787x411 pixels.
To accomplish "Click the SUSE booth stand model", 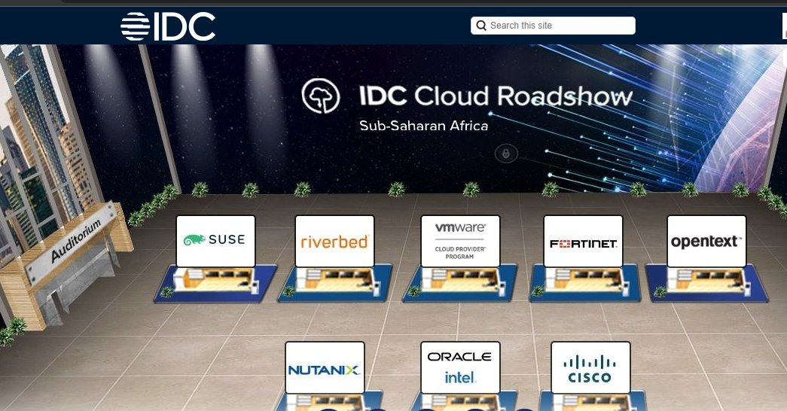I will [x=216, y=283].
